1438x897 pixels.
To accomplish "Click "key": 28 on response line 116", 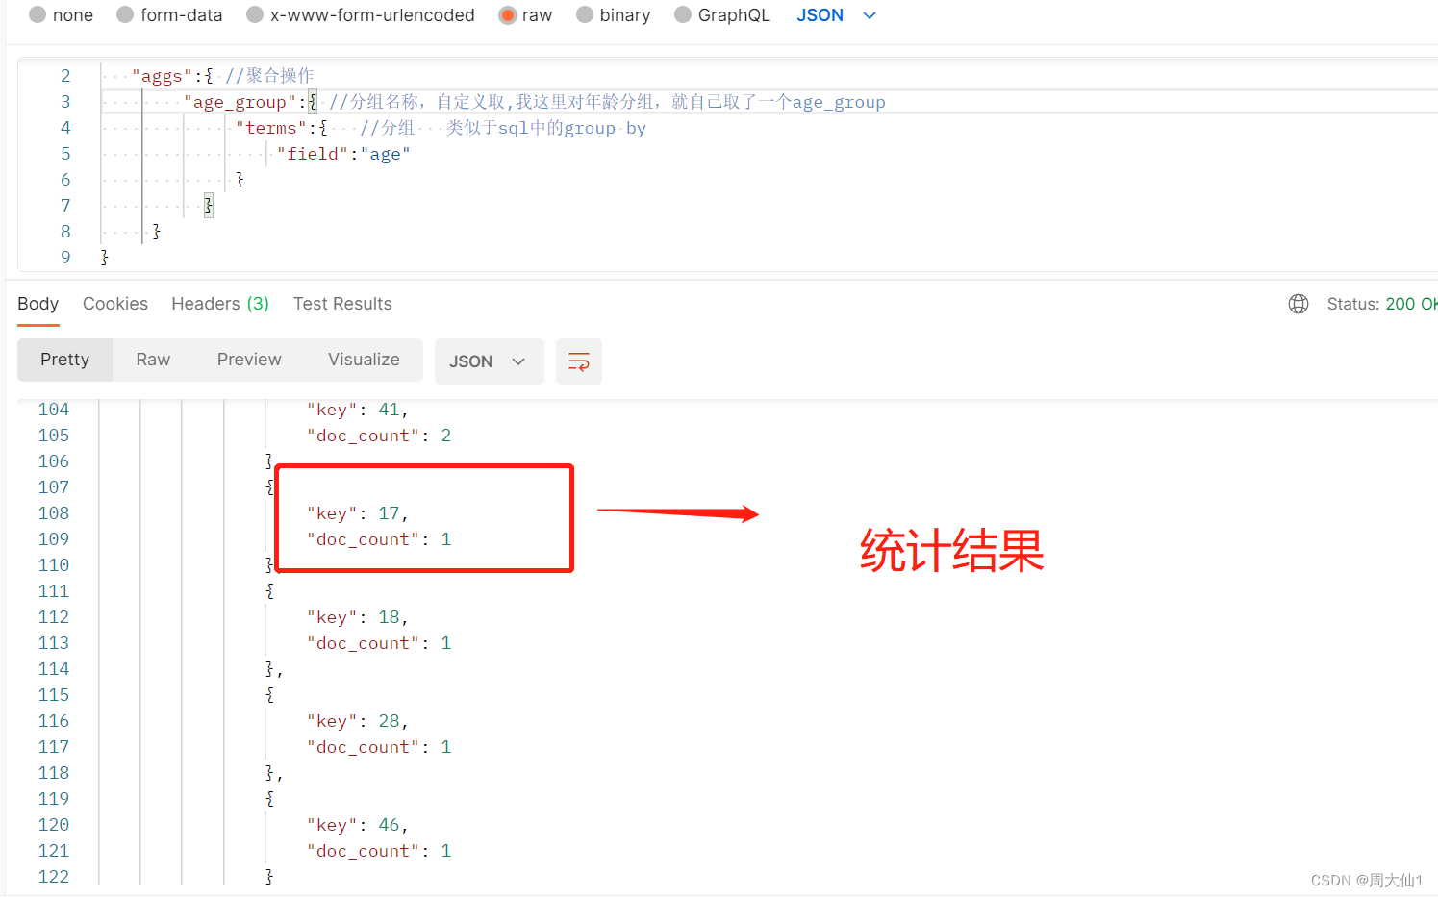I will (358, 721).
